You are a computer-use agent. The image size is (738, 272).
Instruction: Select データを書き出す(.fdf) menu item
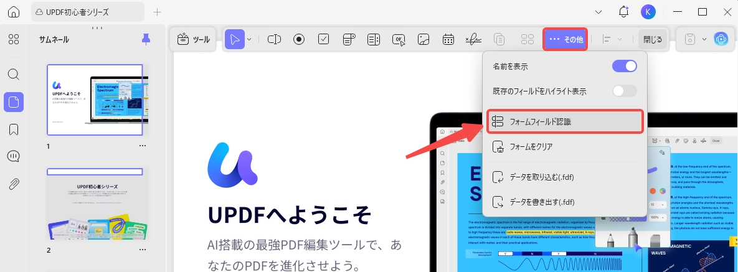tap(565, 202)
